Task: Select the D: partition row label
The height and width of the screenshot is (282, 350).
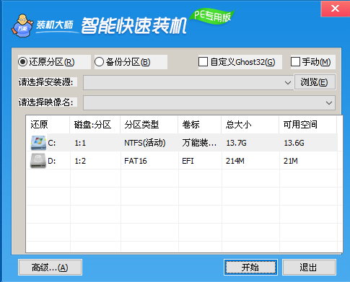Action: click(x=52, y=161)
